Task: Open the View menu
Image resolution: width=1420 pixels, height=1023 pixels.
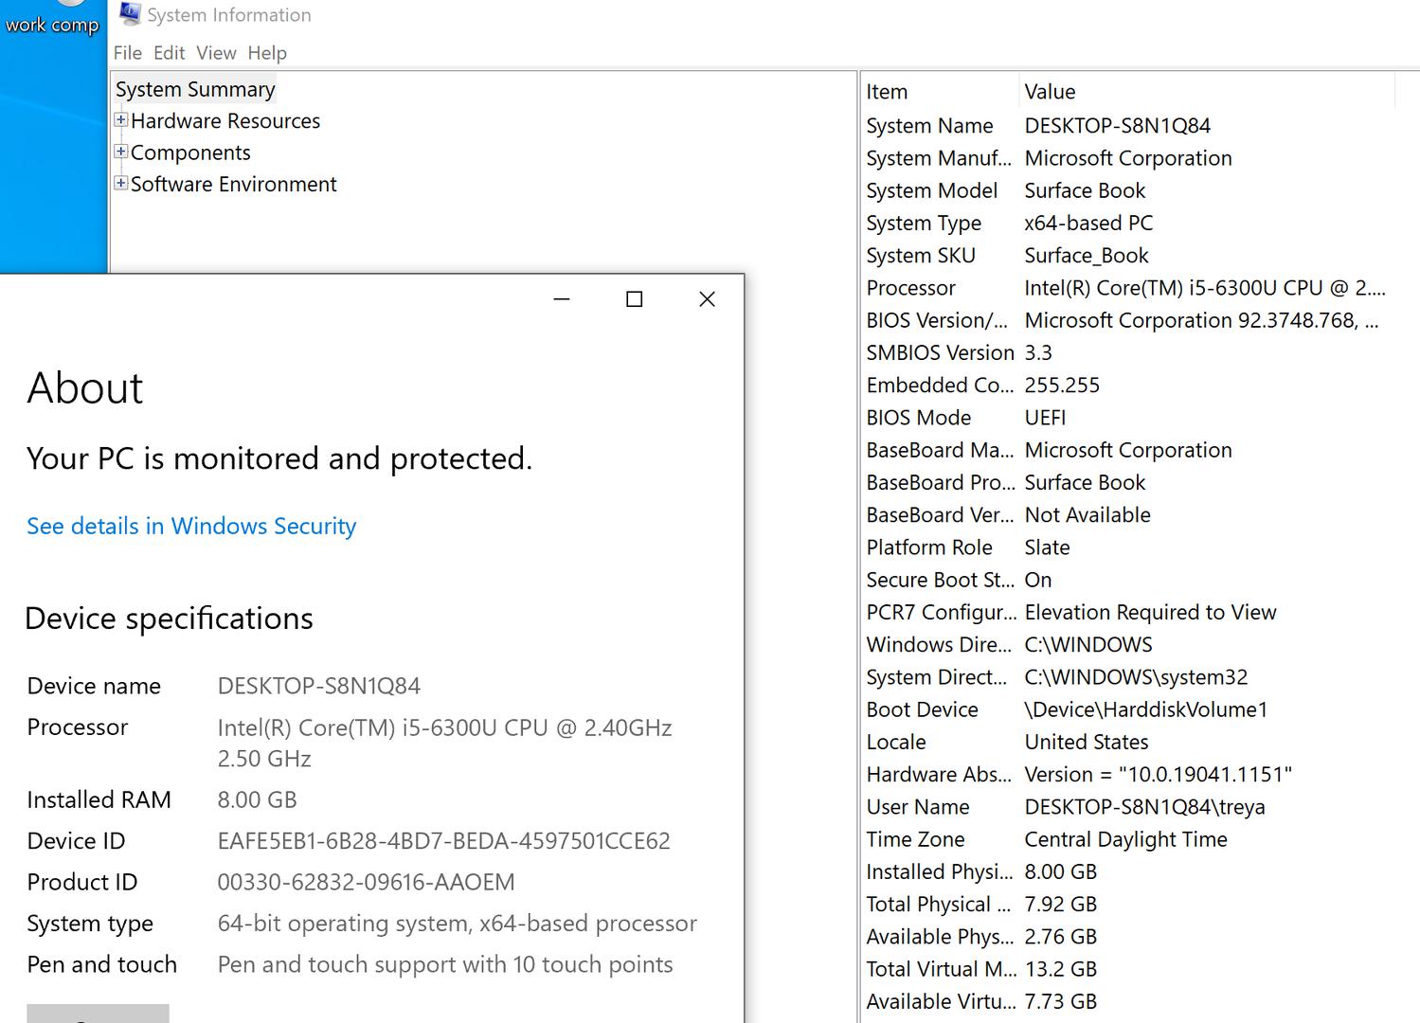Action: 216,53
